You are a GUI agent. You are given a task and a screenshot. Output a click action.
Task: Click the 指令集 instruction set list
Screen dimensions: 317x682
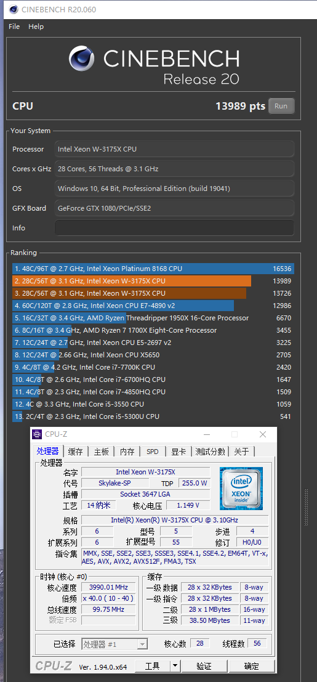click(x=175, y=557)
